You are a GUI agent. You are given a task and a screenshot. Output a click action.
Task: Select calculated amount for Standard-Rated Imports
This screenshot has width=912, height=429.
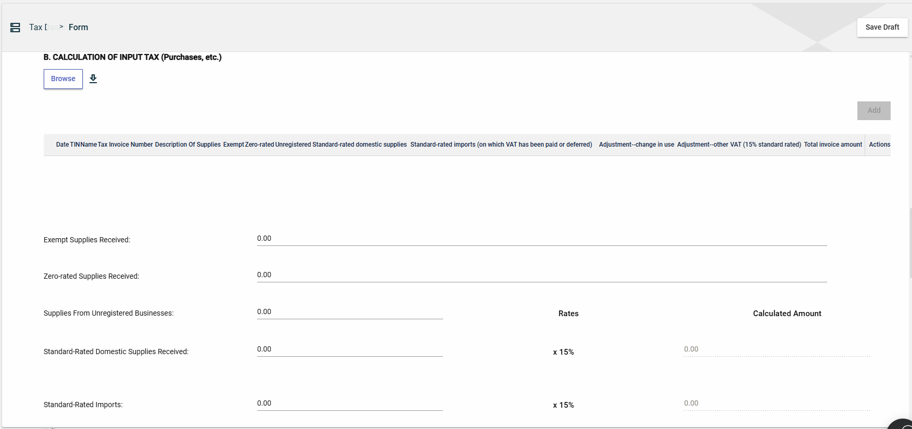pyautogui.click(x=776, y=404)
